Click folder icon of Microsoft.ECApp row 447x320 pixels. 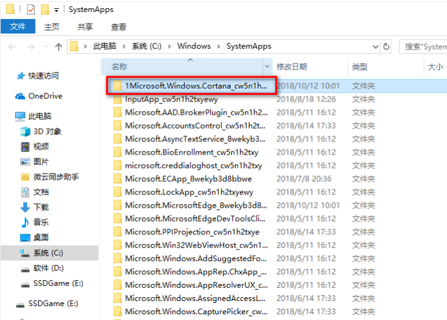[x=118, y=179]
